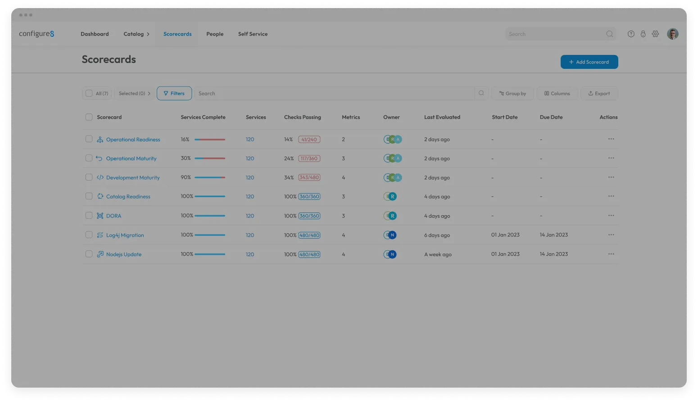Open 120 services link for Operational Maturity
This screenshot has width=698, height=402.
click(x=250, y=158)
